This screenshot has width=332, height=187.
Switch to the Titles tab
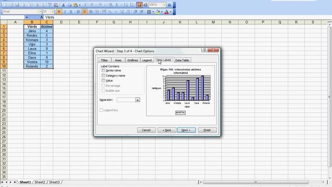104,60
